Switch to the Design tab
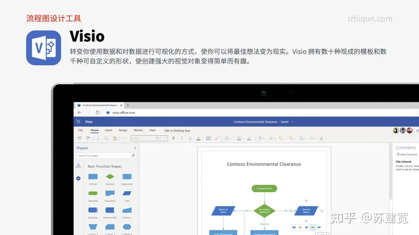419x235 pixels. pos(123,131)
